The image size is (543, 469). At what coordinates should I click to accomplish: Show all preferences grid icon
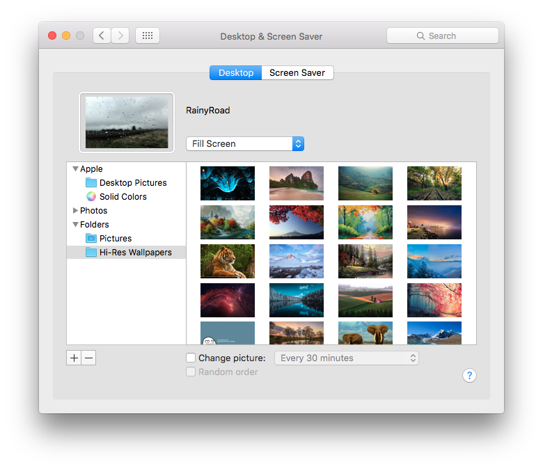(x=148, y=35)
